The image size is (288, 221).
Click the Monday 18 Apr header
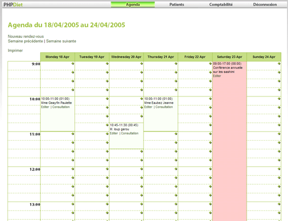pyautogui.click(x=58, y=57)
